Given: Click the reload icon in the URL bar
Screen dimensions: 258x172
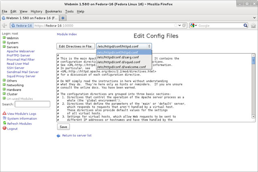Looking at the screenshot, I should click(184, 25).
